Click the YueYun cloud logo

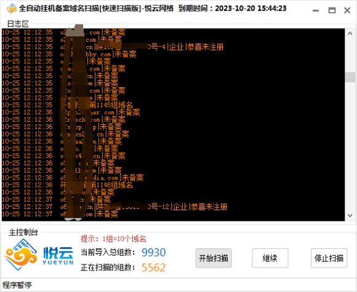pos(21,255)
